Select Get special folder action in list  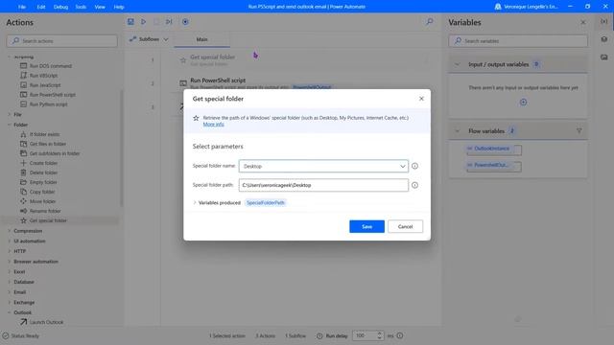[48, 220]
